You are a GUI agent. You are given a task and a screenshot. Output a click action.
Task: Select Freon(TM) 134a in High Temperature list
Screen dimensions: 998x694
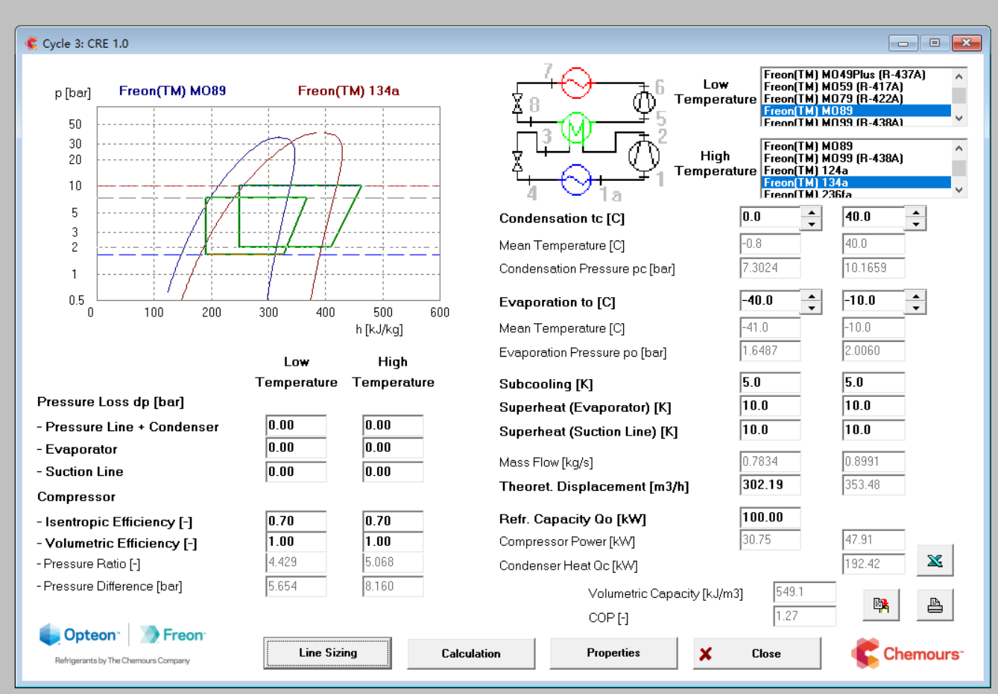point(856,182)
